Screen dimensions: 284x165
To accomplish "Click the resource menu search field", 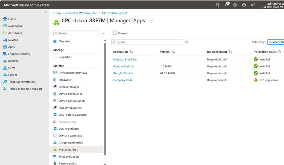I will coord(76,33).
